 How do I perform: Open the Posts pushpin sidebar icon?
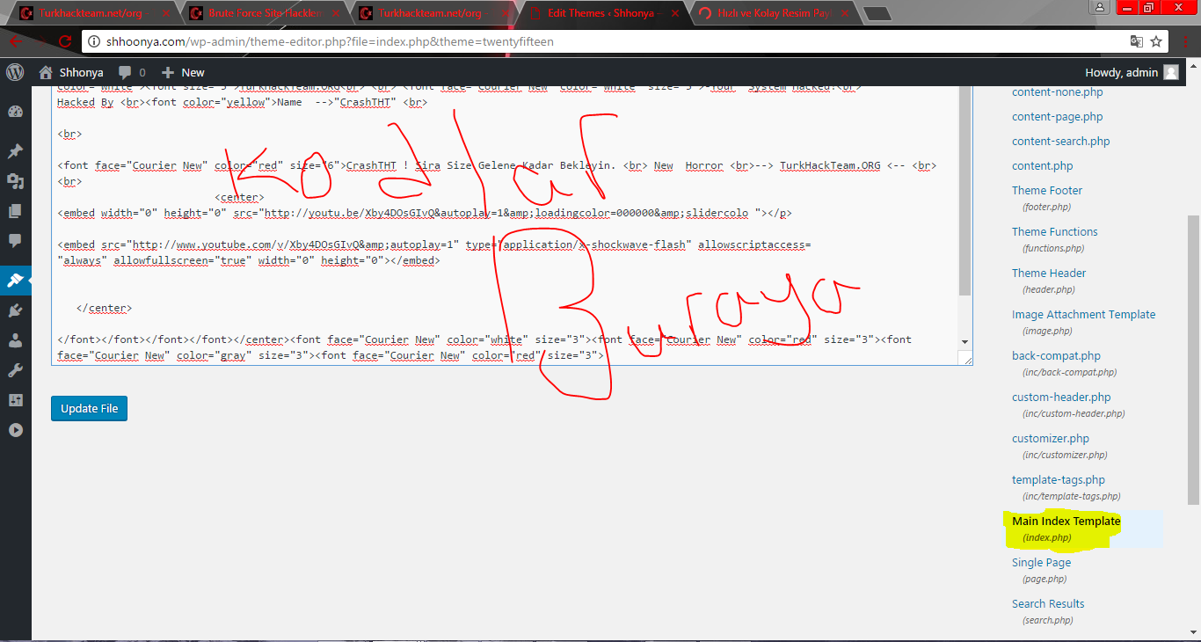coord(15,151)
